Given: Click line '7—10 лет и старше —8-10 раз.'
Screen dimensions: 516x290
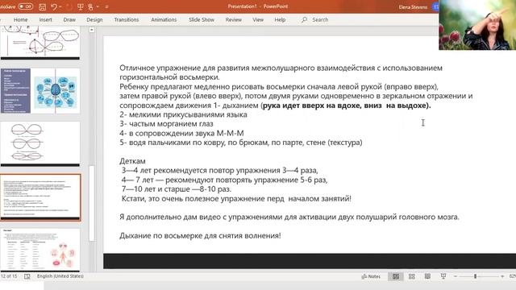Looking at the screenshot, I should tap(176, 189).
